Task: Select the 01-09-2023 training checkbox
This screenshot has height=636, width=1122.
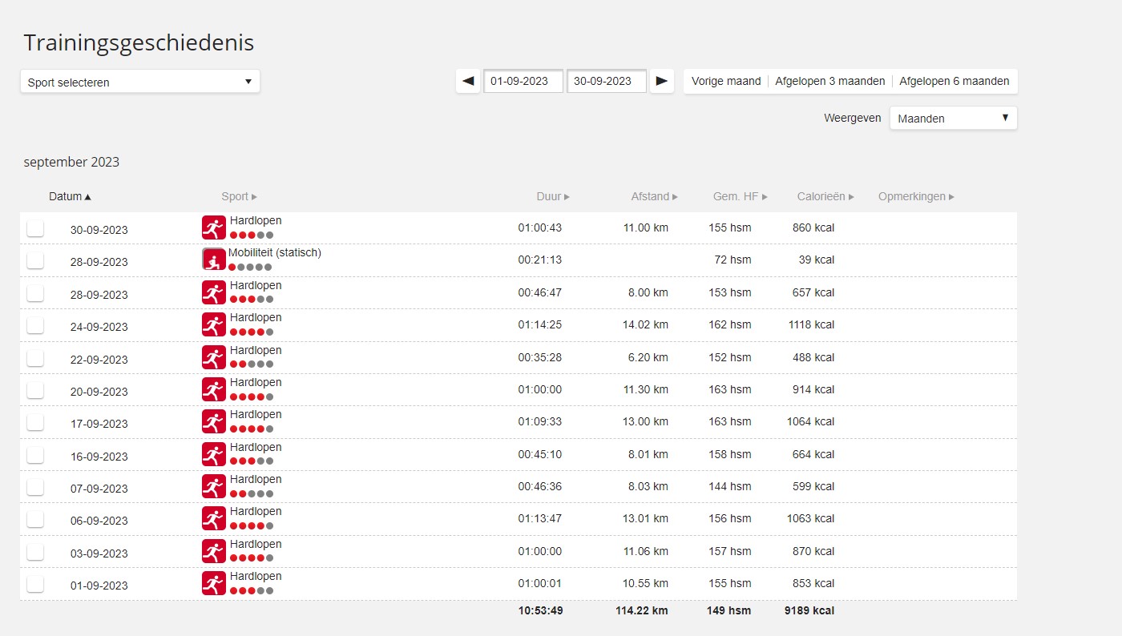Action: tap(35, 584)
